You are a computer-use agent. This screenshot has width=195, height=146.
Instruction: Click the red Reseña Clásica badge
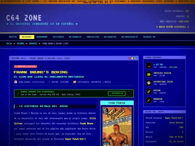tap(26, 66)
